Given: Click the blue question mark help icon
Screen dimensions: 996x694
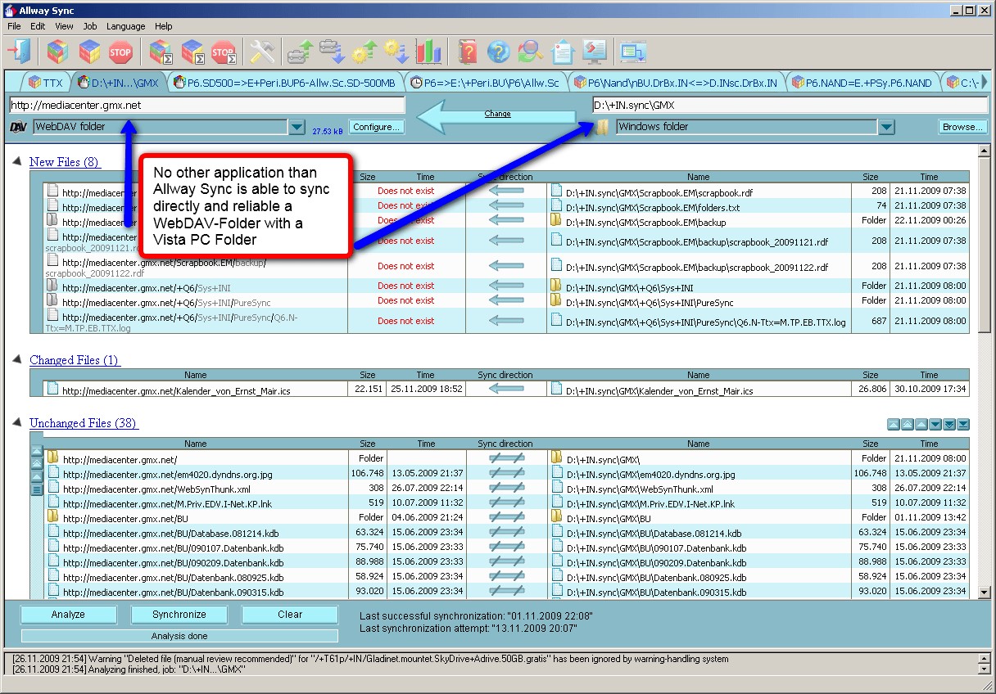Looking at the screenshot, I should [x=498, y=52].
